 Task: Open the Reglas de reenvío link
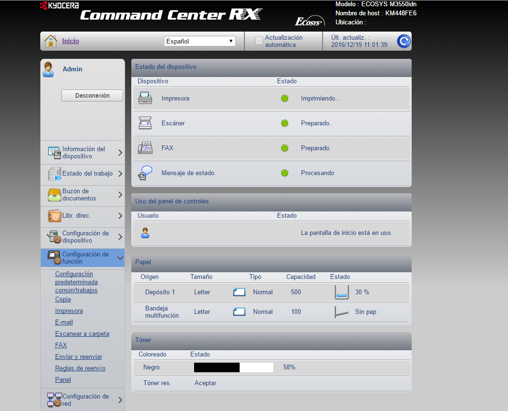click(x=80, y=368)
